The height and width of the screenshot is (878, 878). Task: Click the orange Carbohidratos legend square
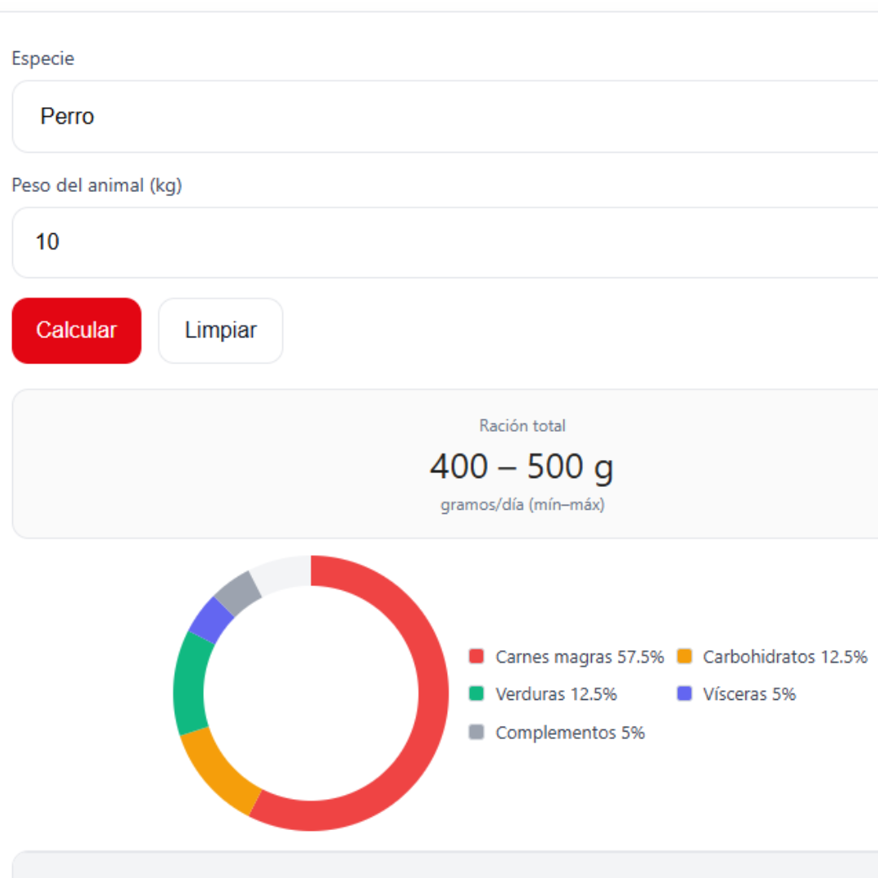tap(685, 656)
